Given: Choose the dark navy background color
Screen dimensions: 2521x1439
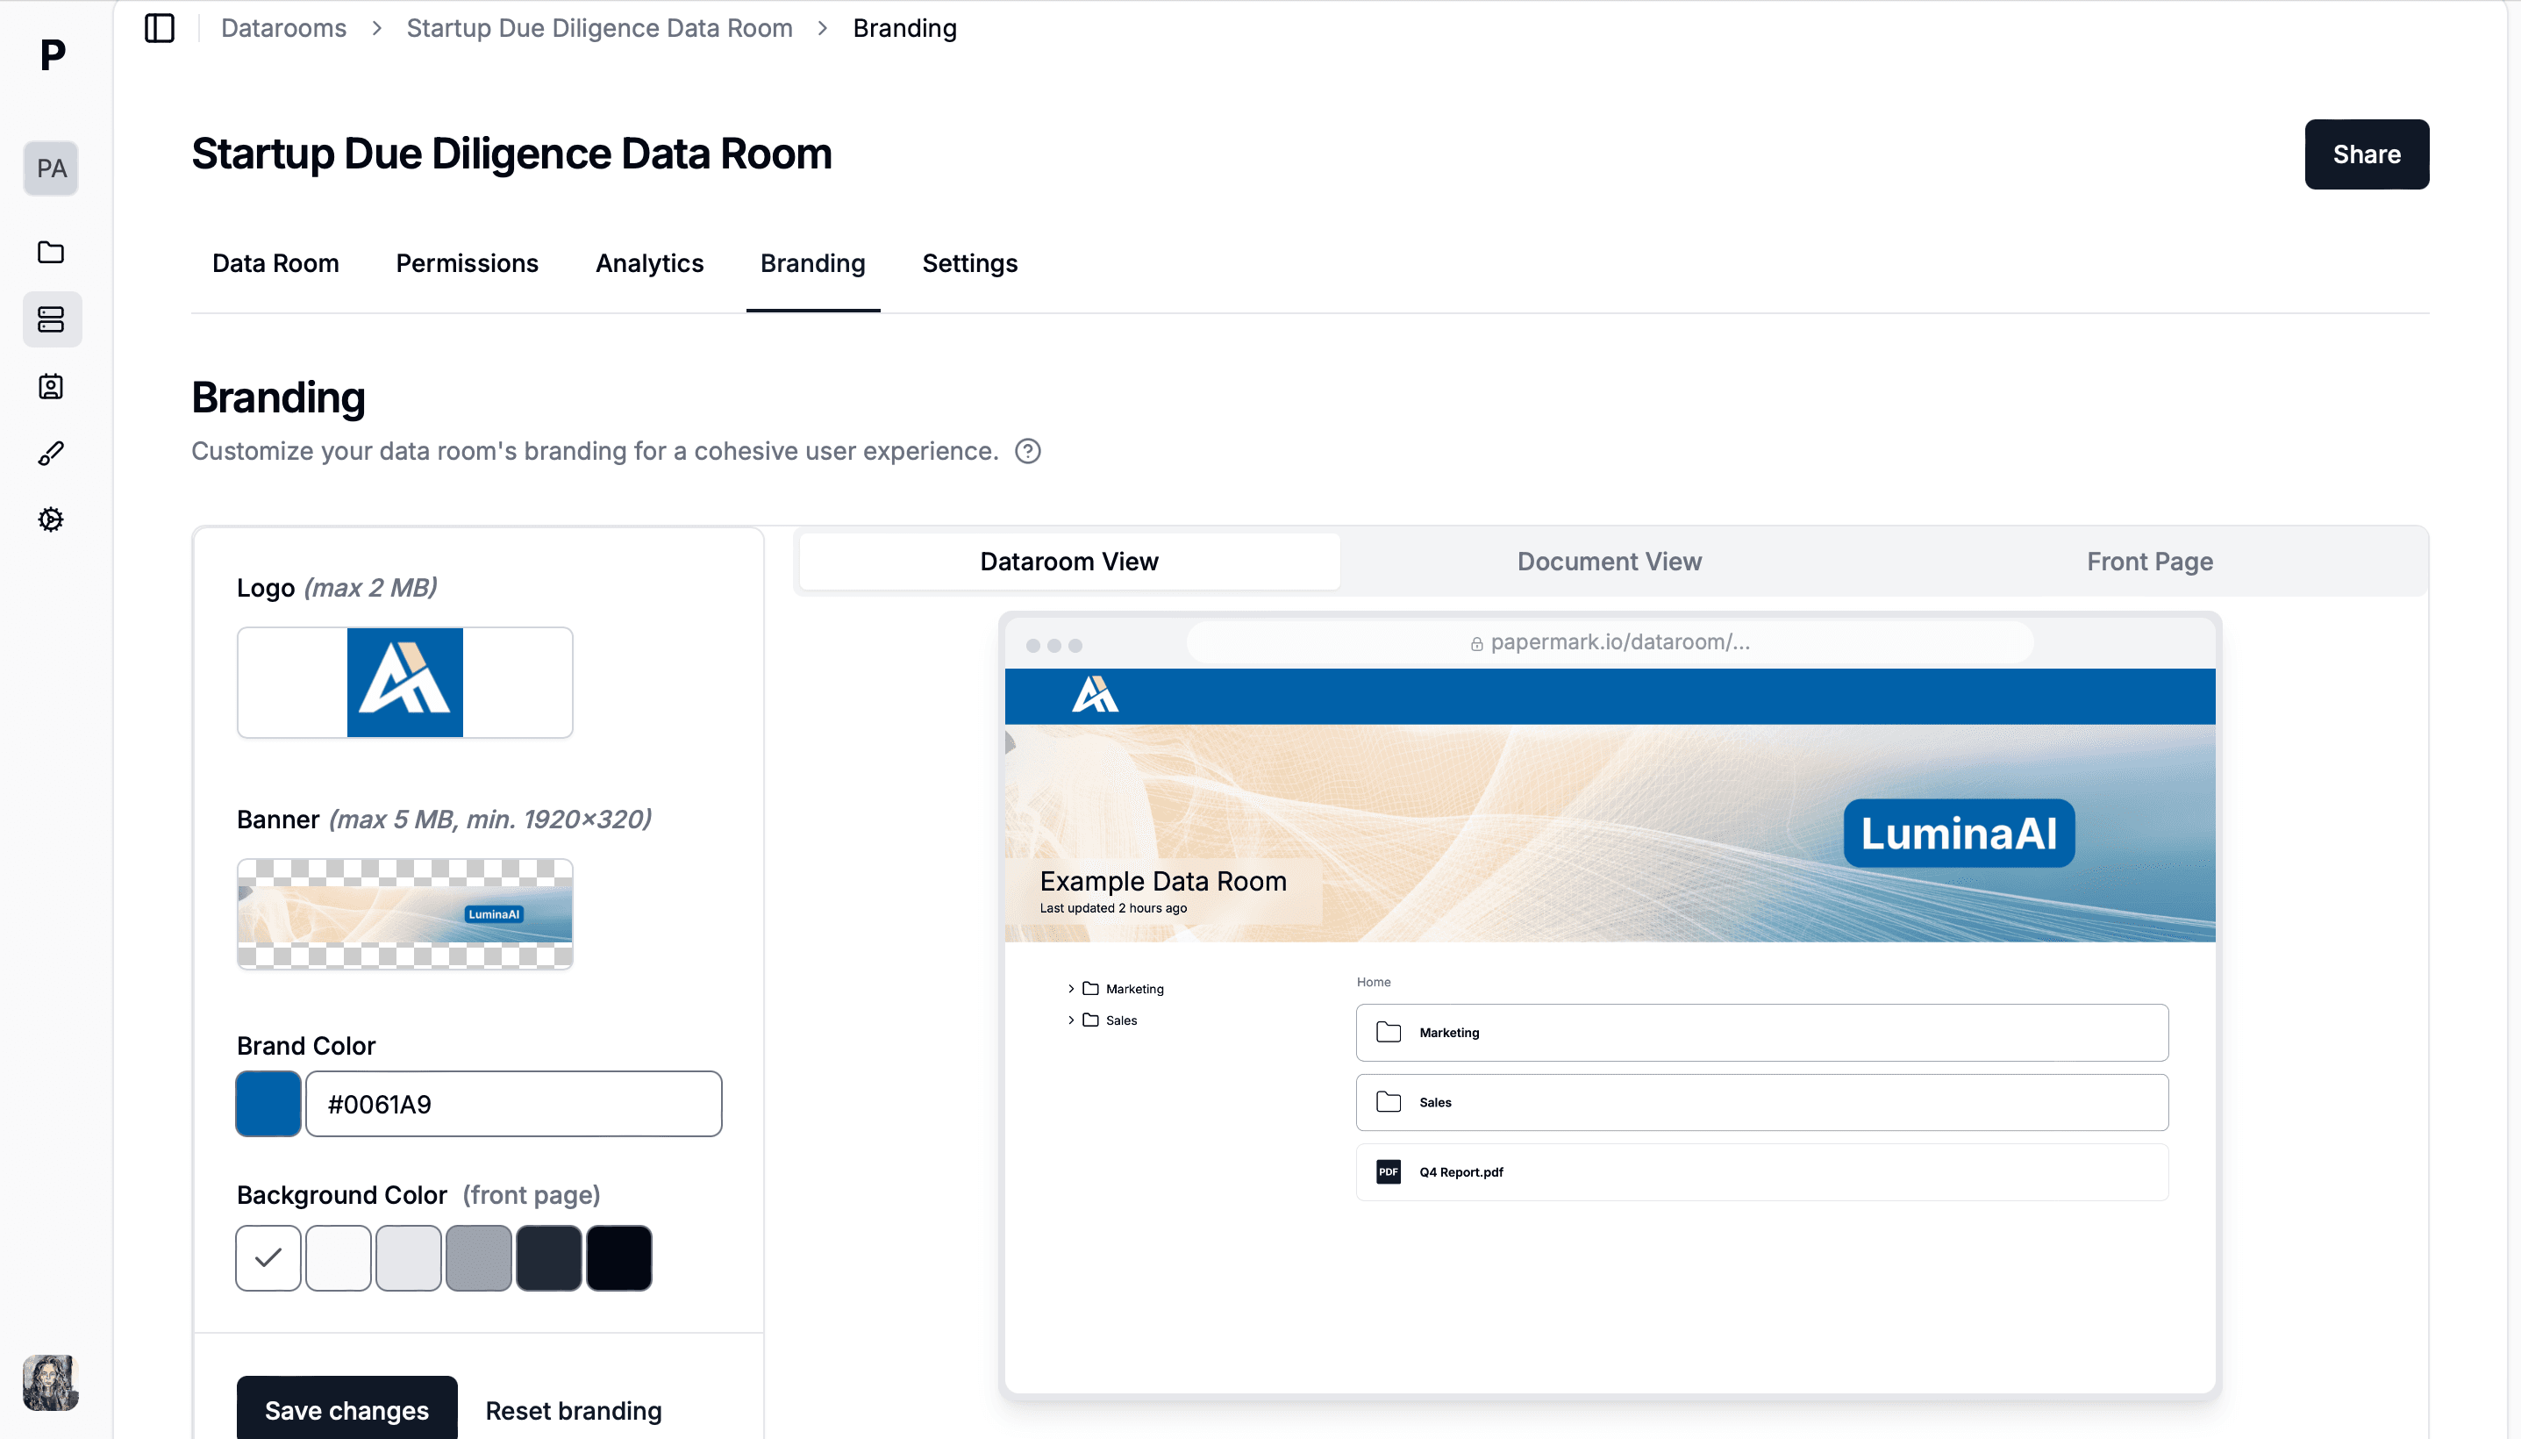Looking at the screenshot, I should click(x=548, y=1257).
